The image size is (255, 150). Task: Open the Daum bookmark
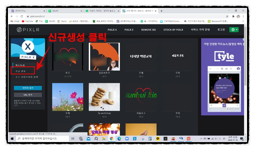(62, 21)
